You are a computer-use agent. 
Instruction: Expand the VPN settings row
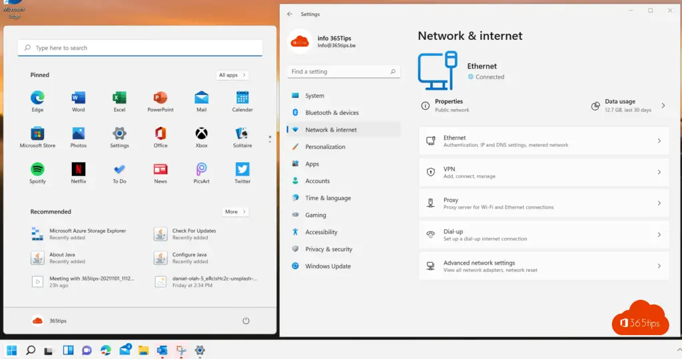point(543,172)
